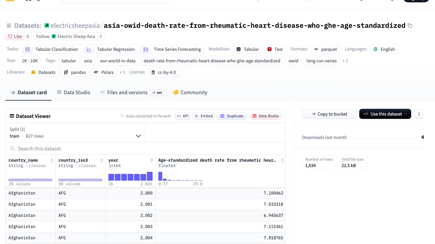The image size is (435, 244).
Task: Select the Time Series Forecasting tag
Action: click(172, 49)
